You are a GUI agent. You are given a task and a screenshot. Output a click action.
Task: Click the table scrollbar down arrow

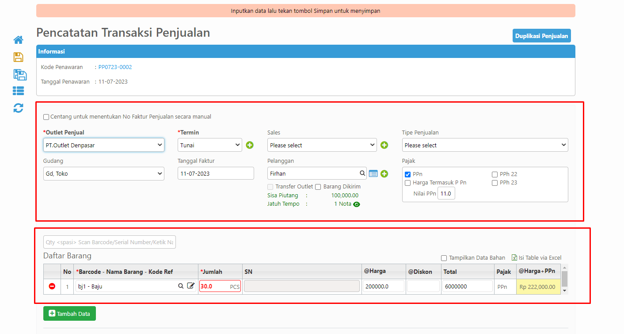[564, 291]
